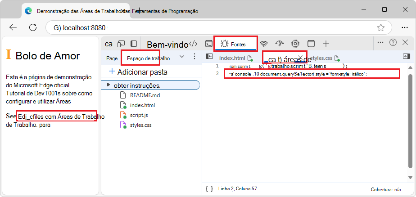Open the Elements tool icon
This screenshot has width=416, height=197.
[x=194, y=44]
